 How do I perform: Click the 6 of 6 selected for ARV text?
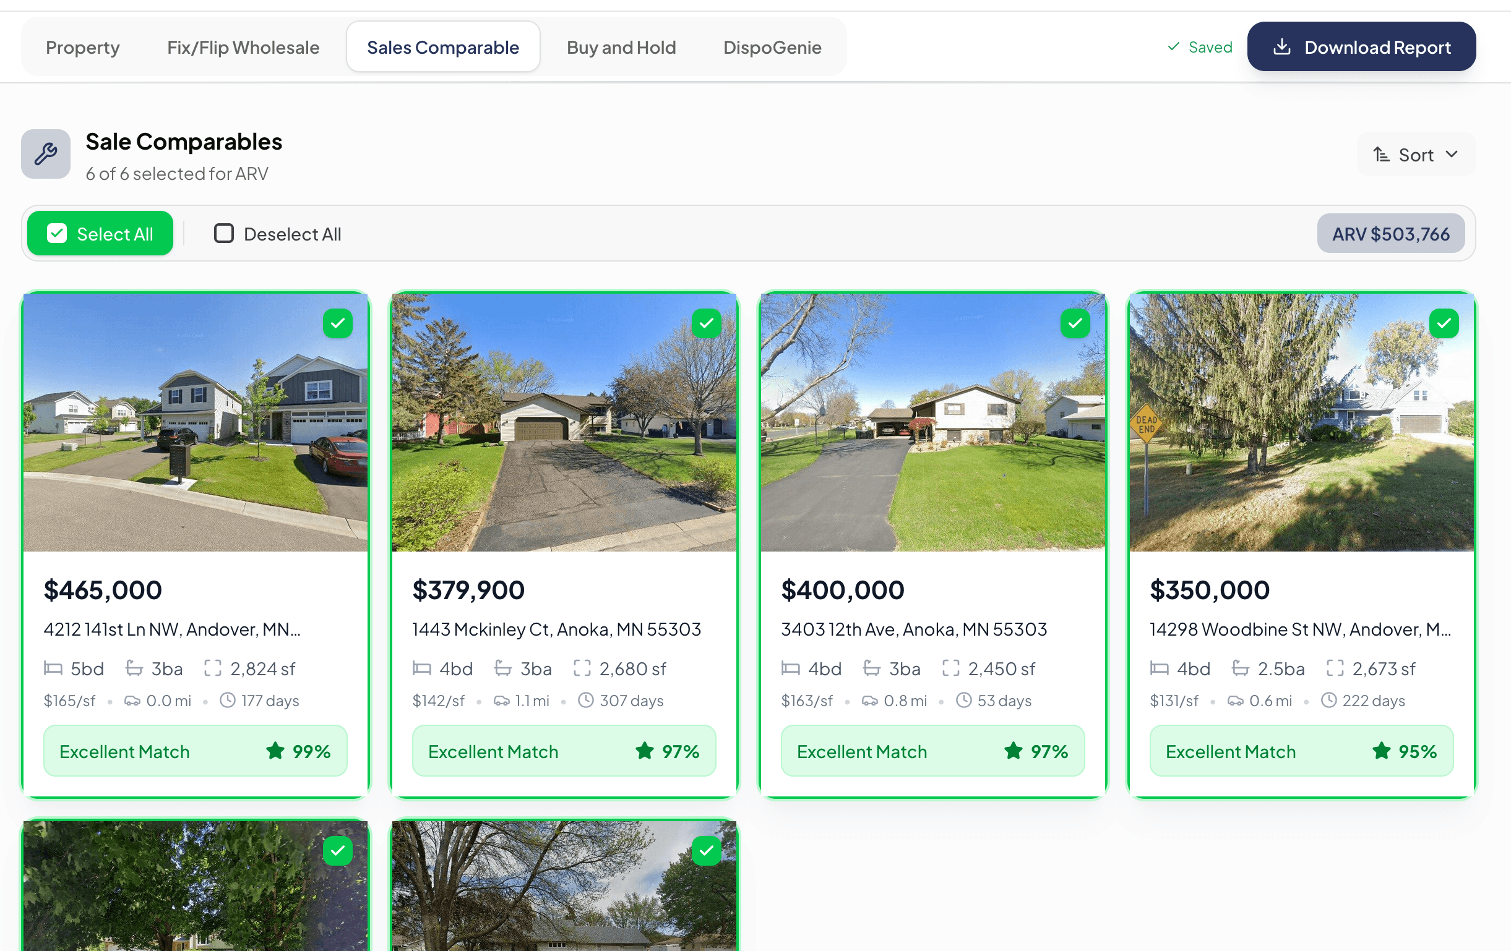pyautogui.click(x=177, y=174)
